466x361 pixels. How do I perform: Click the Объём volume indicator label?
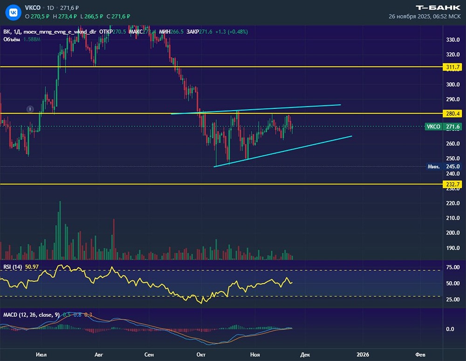(x=12, y=39)
